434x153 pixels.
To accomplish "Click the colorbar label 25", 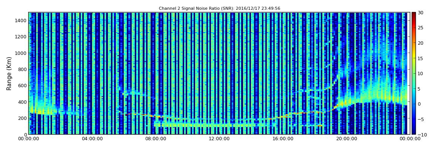I will pyautogui.click(x=421, y=28).
